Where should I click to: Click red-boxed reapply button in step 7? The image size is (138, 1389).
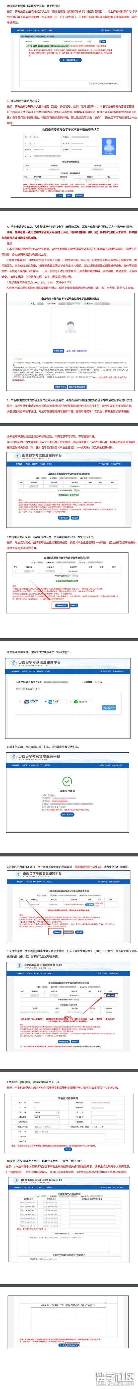tap(57, 932)
